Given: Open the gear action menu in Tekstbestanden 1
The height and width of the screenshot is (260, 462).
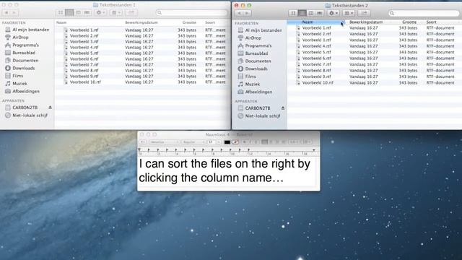Looking at the screenshot, I should click(100, 12).
